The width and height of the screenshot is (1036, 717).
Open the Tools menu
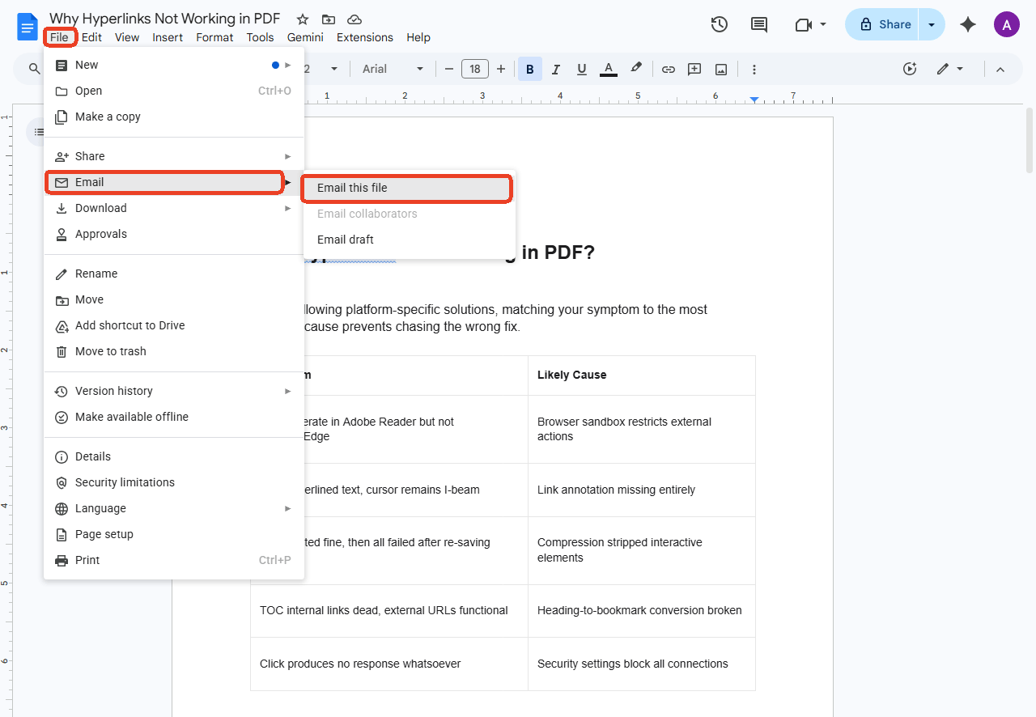pos(261,37)
